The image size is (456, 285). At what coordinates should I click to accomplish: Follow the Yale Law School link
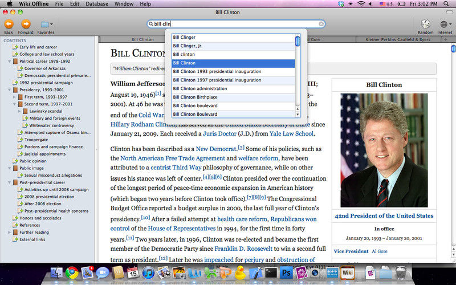click(x=291, y=134)
